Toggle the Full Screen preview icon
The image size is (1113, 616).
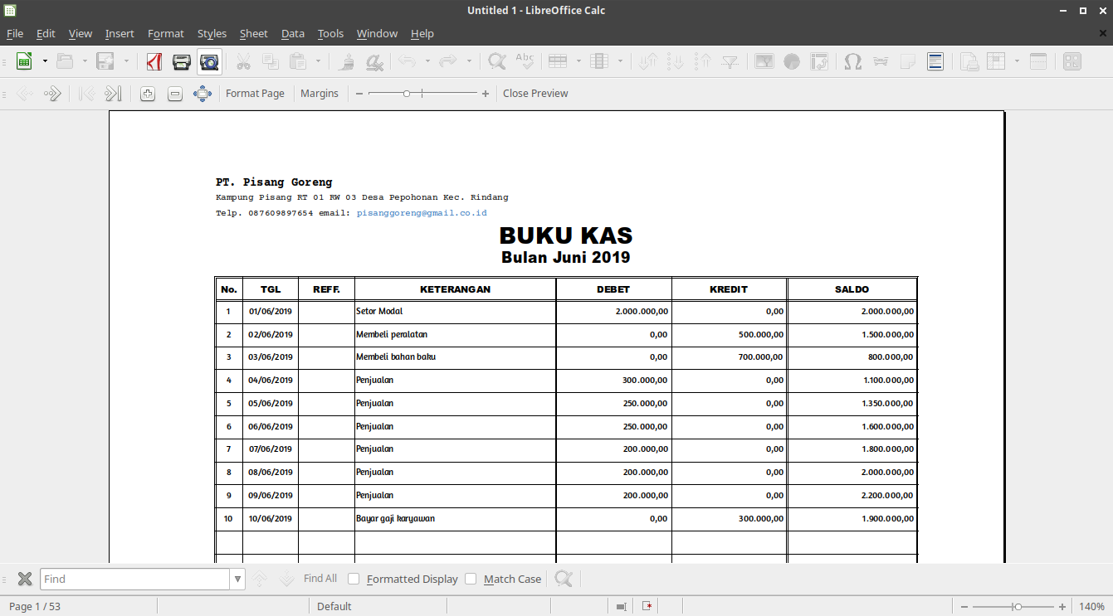coord(203,94)
